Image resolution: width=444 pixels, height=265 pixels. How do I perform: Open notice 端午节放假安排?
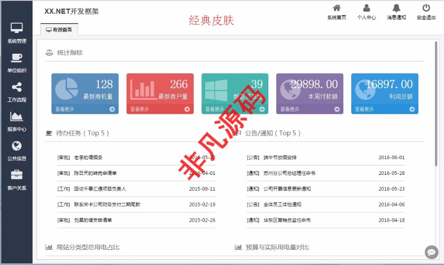pyautogui.click(x=280, y=158)
